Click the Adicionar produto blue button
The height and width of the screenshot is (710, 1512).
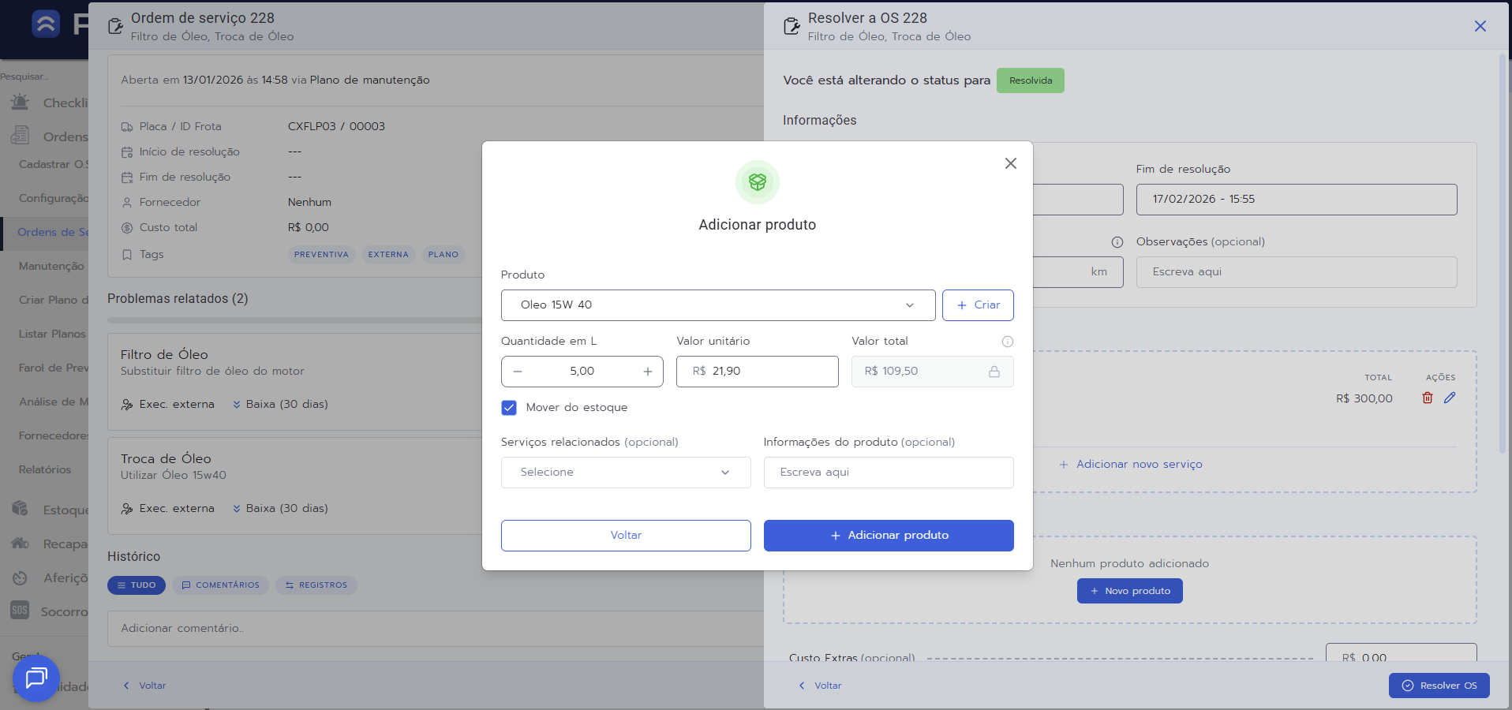coord(888,536)
